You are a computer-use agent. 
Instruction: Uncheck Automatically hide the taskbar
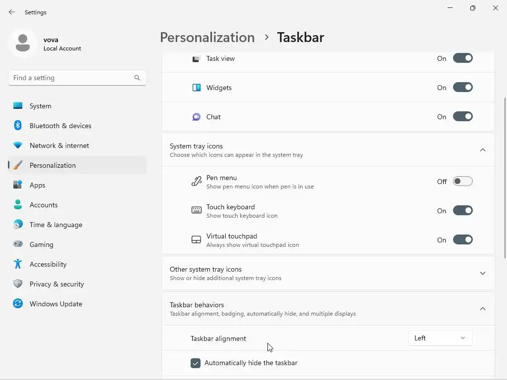coord(196,363)
